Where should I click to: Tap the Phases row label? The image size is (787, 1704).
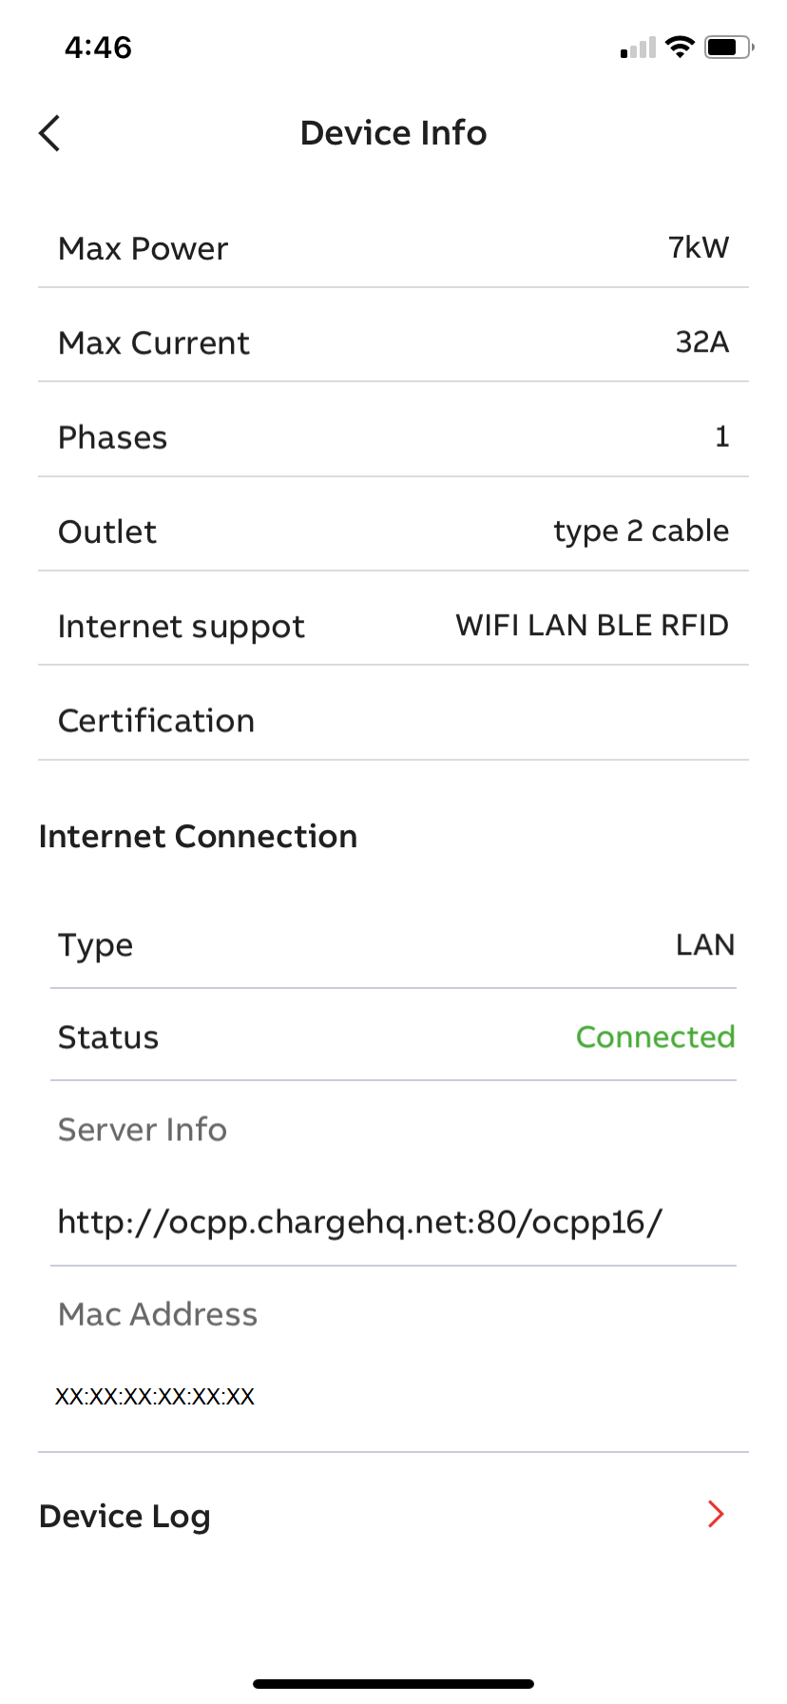[x=113, y=437]
